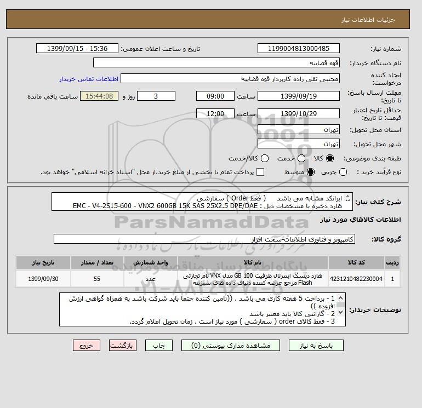Image resolution: width=422 pixels, height=408 pixels.
Task: Click the deadline hour field 09:00
Action: (x=215, y=96)
